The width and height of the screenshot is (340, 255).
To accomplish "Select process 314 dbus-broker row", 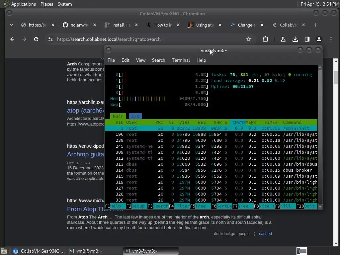I will click(211, 170).
